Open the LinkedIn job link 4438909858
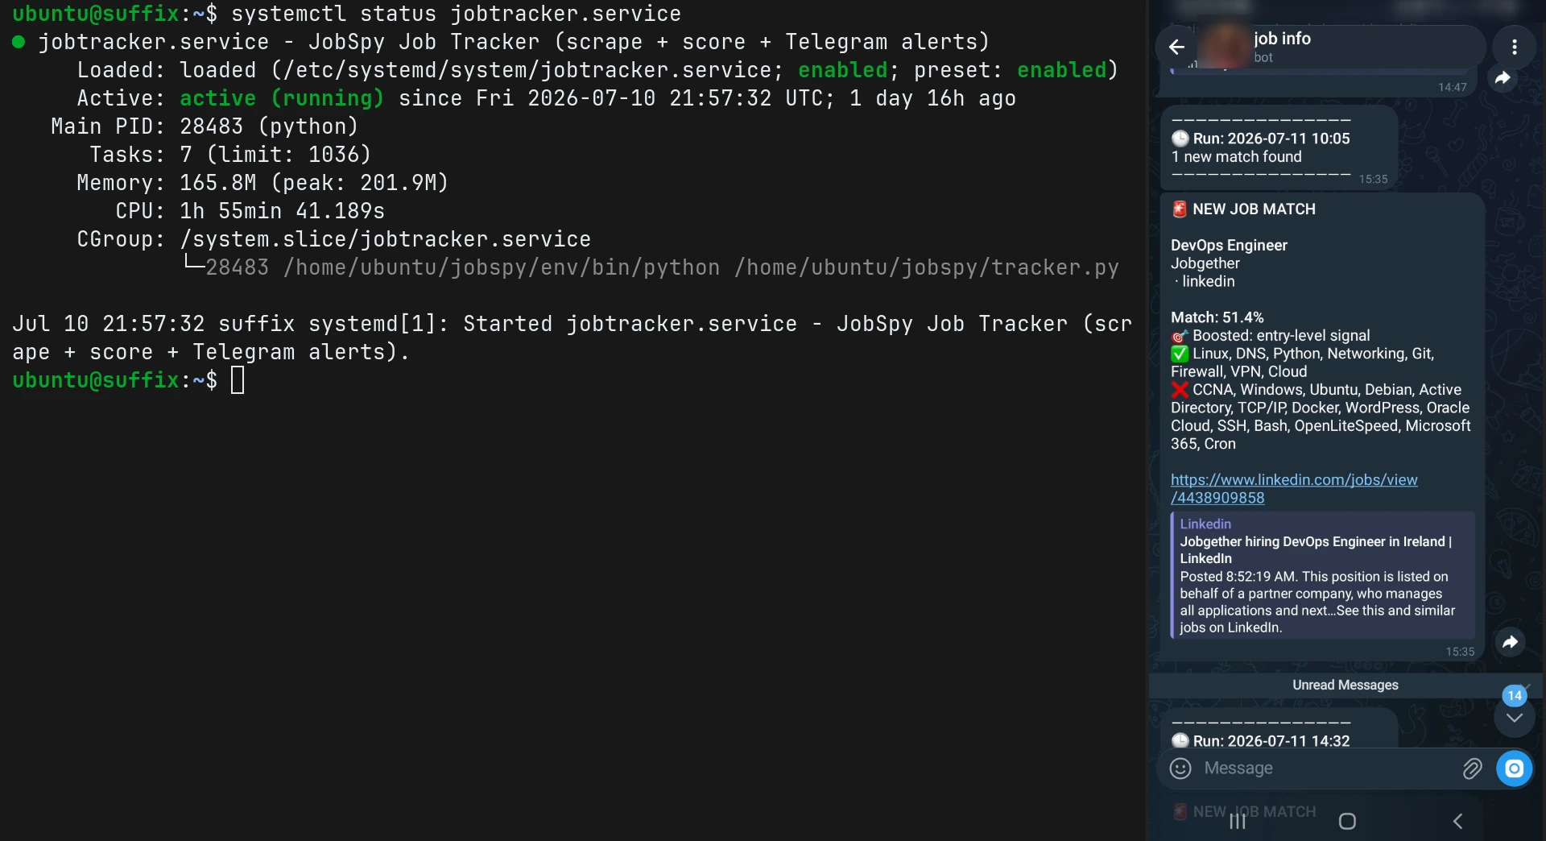The height and width of the screenshot is (841, 1546). (x=1294, y=489)
